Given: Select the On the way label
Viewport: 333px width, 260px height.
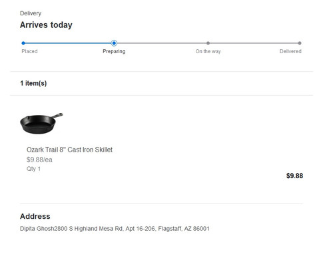Looking at the screenshot, I should (208, 51).
